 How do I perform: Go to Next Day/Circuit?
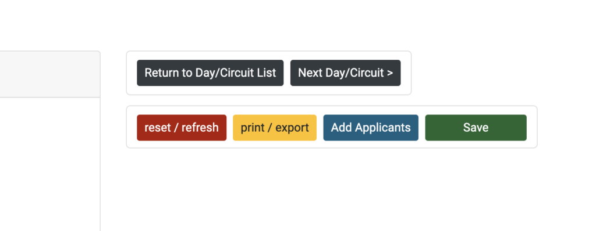tap(346, 73)
